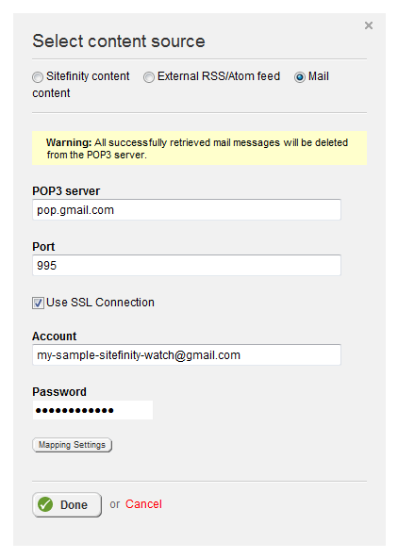
Task: Click the "Account" field label
Action: [x=55, y=336]
